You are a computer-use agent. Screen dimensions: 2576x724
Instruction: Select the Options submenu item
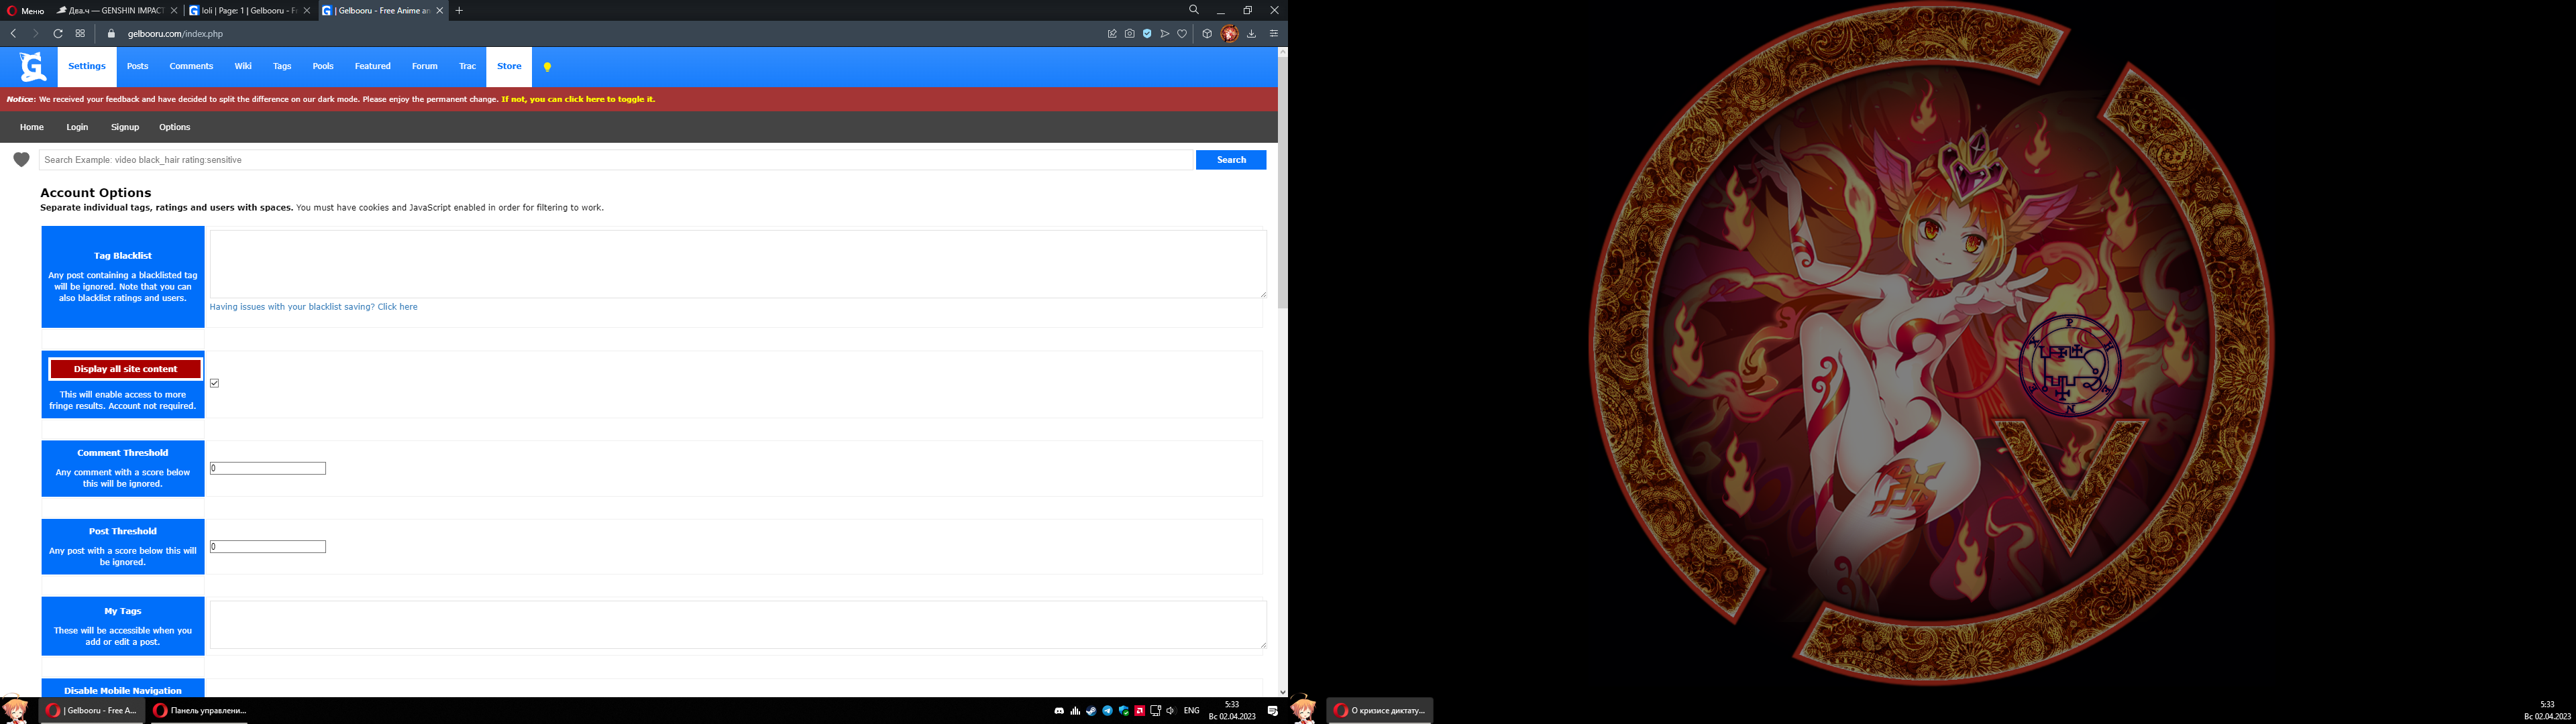[174, 127]
